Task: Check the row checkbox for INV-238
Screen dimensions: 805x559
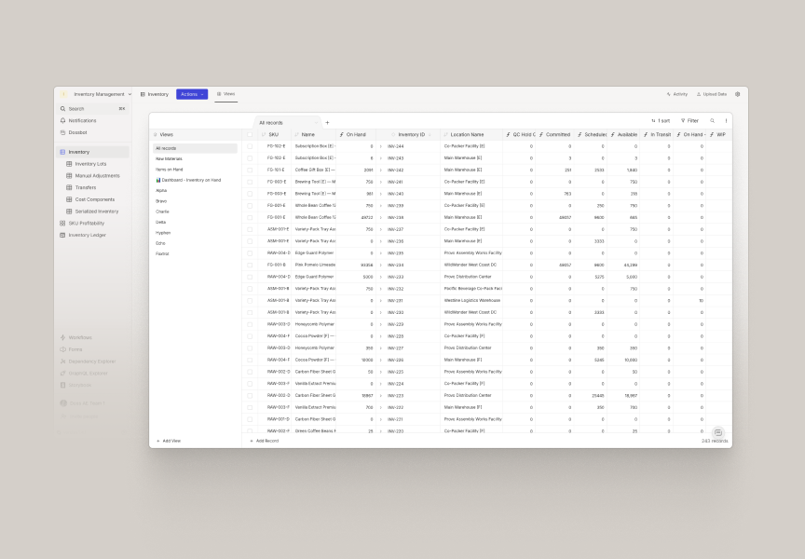Action: pos(250,218)
